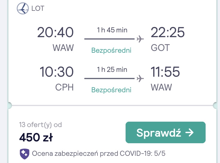The image size is (220, 163).
Task: Click the arrow inside the Sprawdź button
Action: tap(189, 132)
